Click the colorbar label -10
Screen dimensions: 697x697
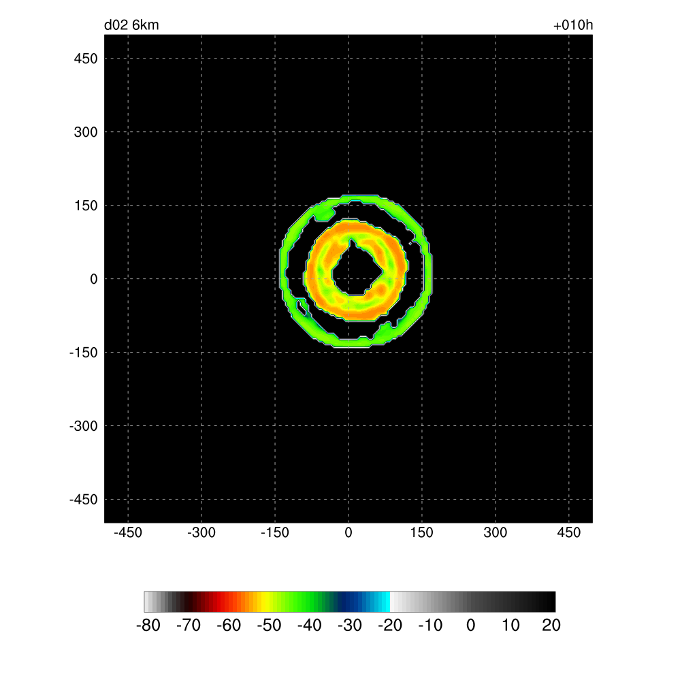coord(430,626)
